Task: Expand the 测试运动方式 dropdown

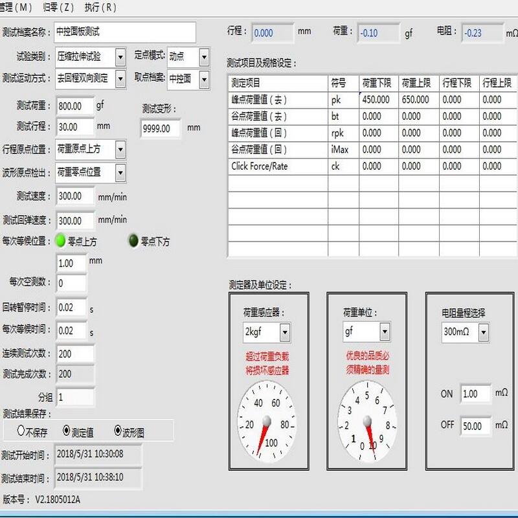Action: (x=120, y=78)
